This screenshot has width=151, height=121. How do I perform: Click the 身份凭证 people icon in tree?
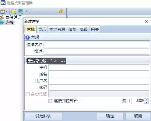[2, 17]
